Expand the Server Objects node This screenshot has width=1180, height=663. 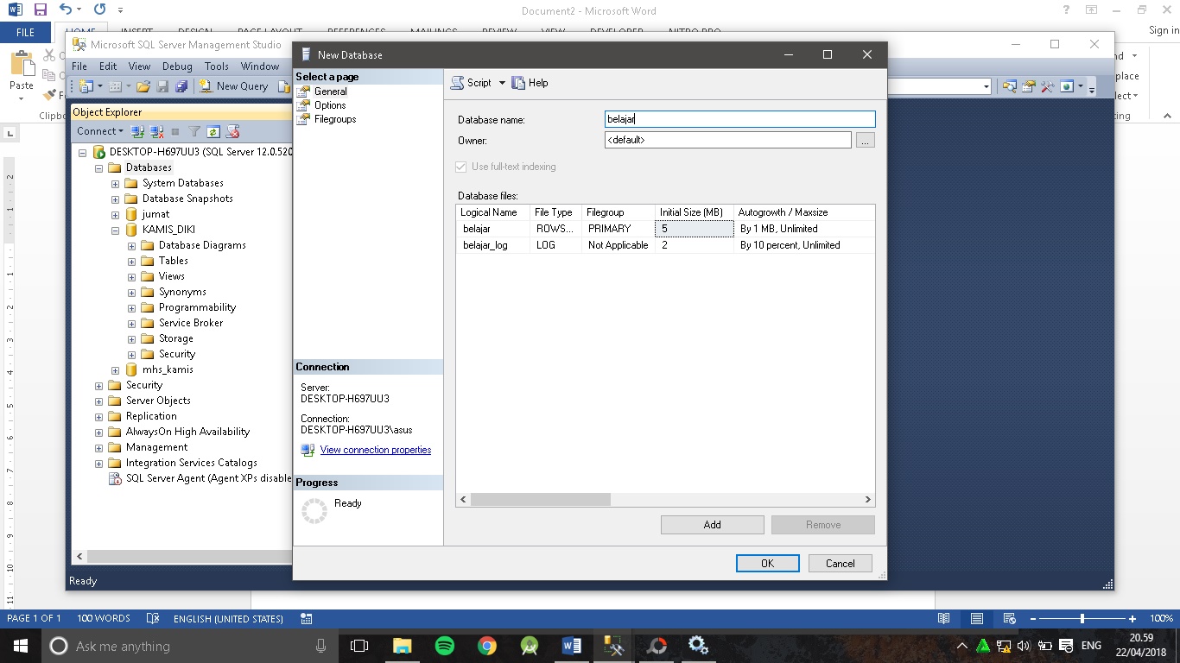tap(98, 401)
